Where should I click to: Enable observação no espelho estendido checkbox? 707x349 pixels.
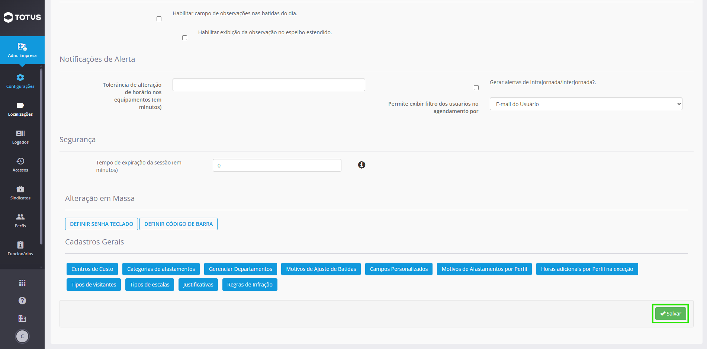pos(184,38)
